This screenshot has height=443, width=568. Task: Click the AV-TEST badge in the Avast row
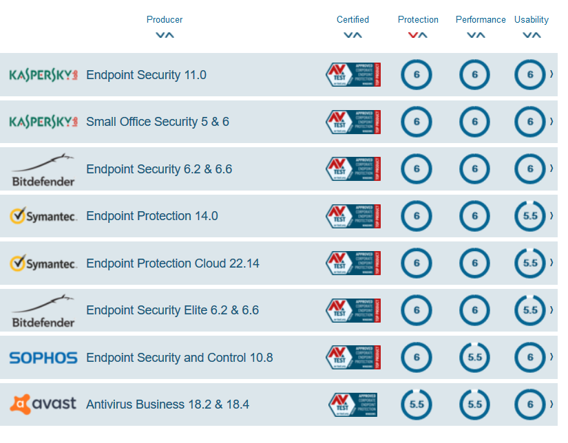[353, 404]
